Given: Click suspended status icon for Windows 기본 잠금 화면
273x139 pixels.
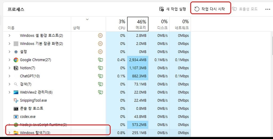Looking at the screenshot, I should click(100, 44).
